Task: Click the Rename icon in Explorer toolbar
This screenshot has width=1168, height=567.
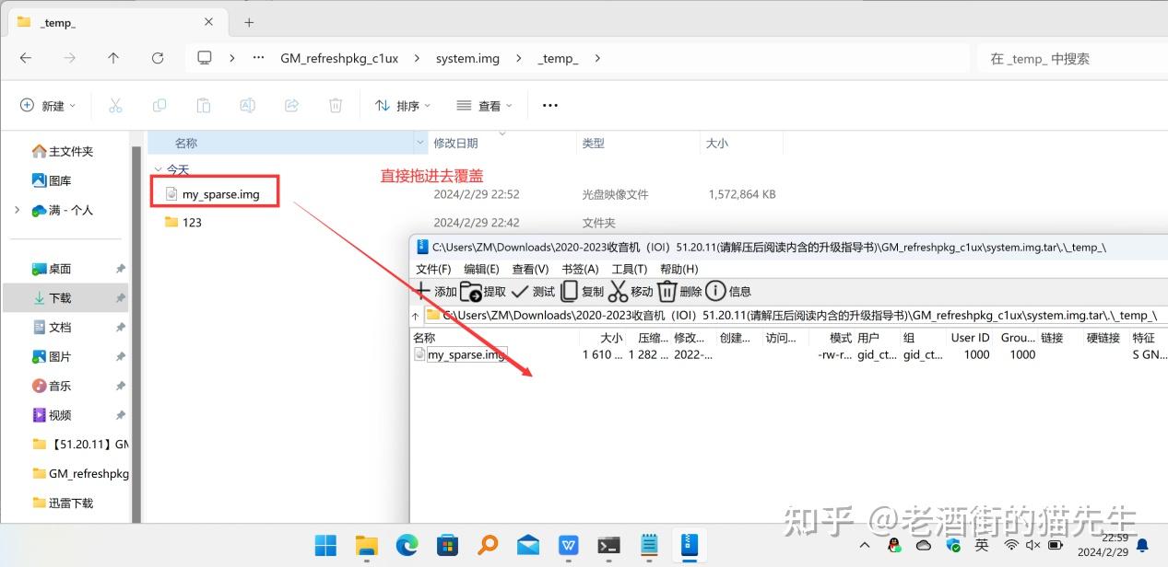Action: pos(247,105)
